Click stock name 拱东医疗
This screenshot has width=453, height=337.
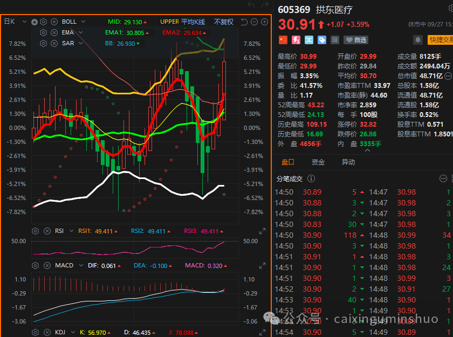pos(334,10)
